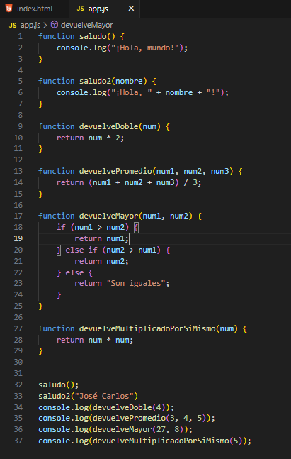The image size is (291, 459).
Task: Click line number 19 in the gutter
Action: (x=18, y=238)
